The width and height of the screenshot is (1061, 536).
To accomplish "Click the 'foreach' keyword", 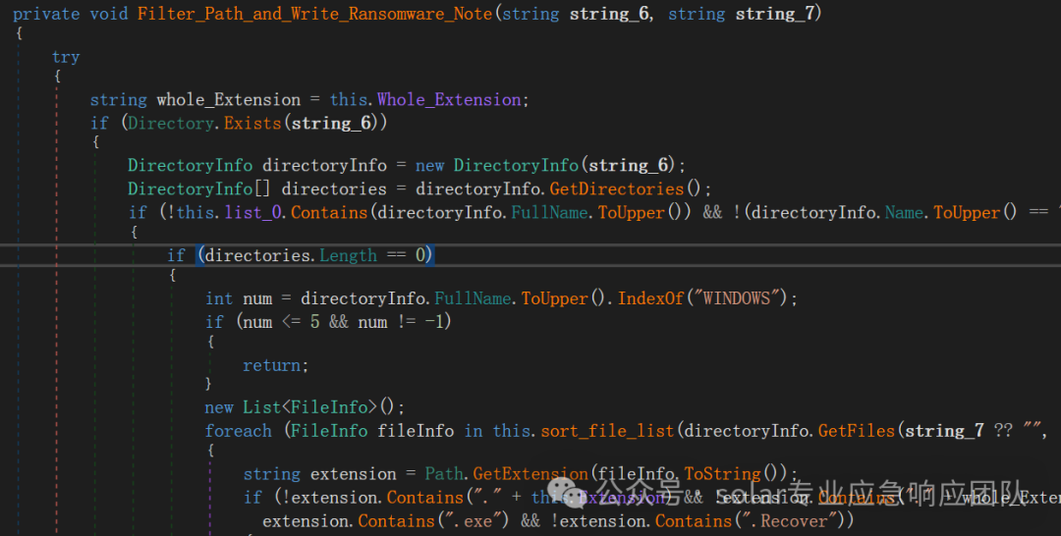I will [238, 431].
